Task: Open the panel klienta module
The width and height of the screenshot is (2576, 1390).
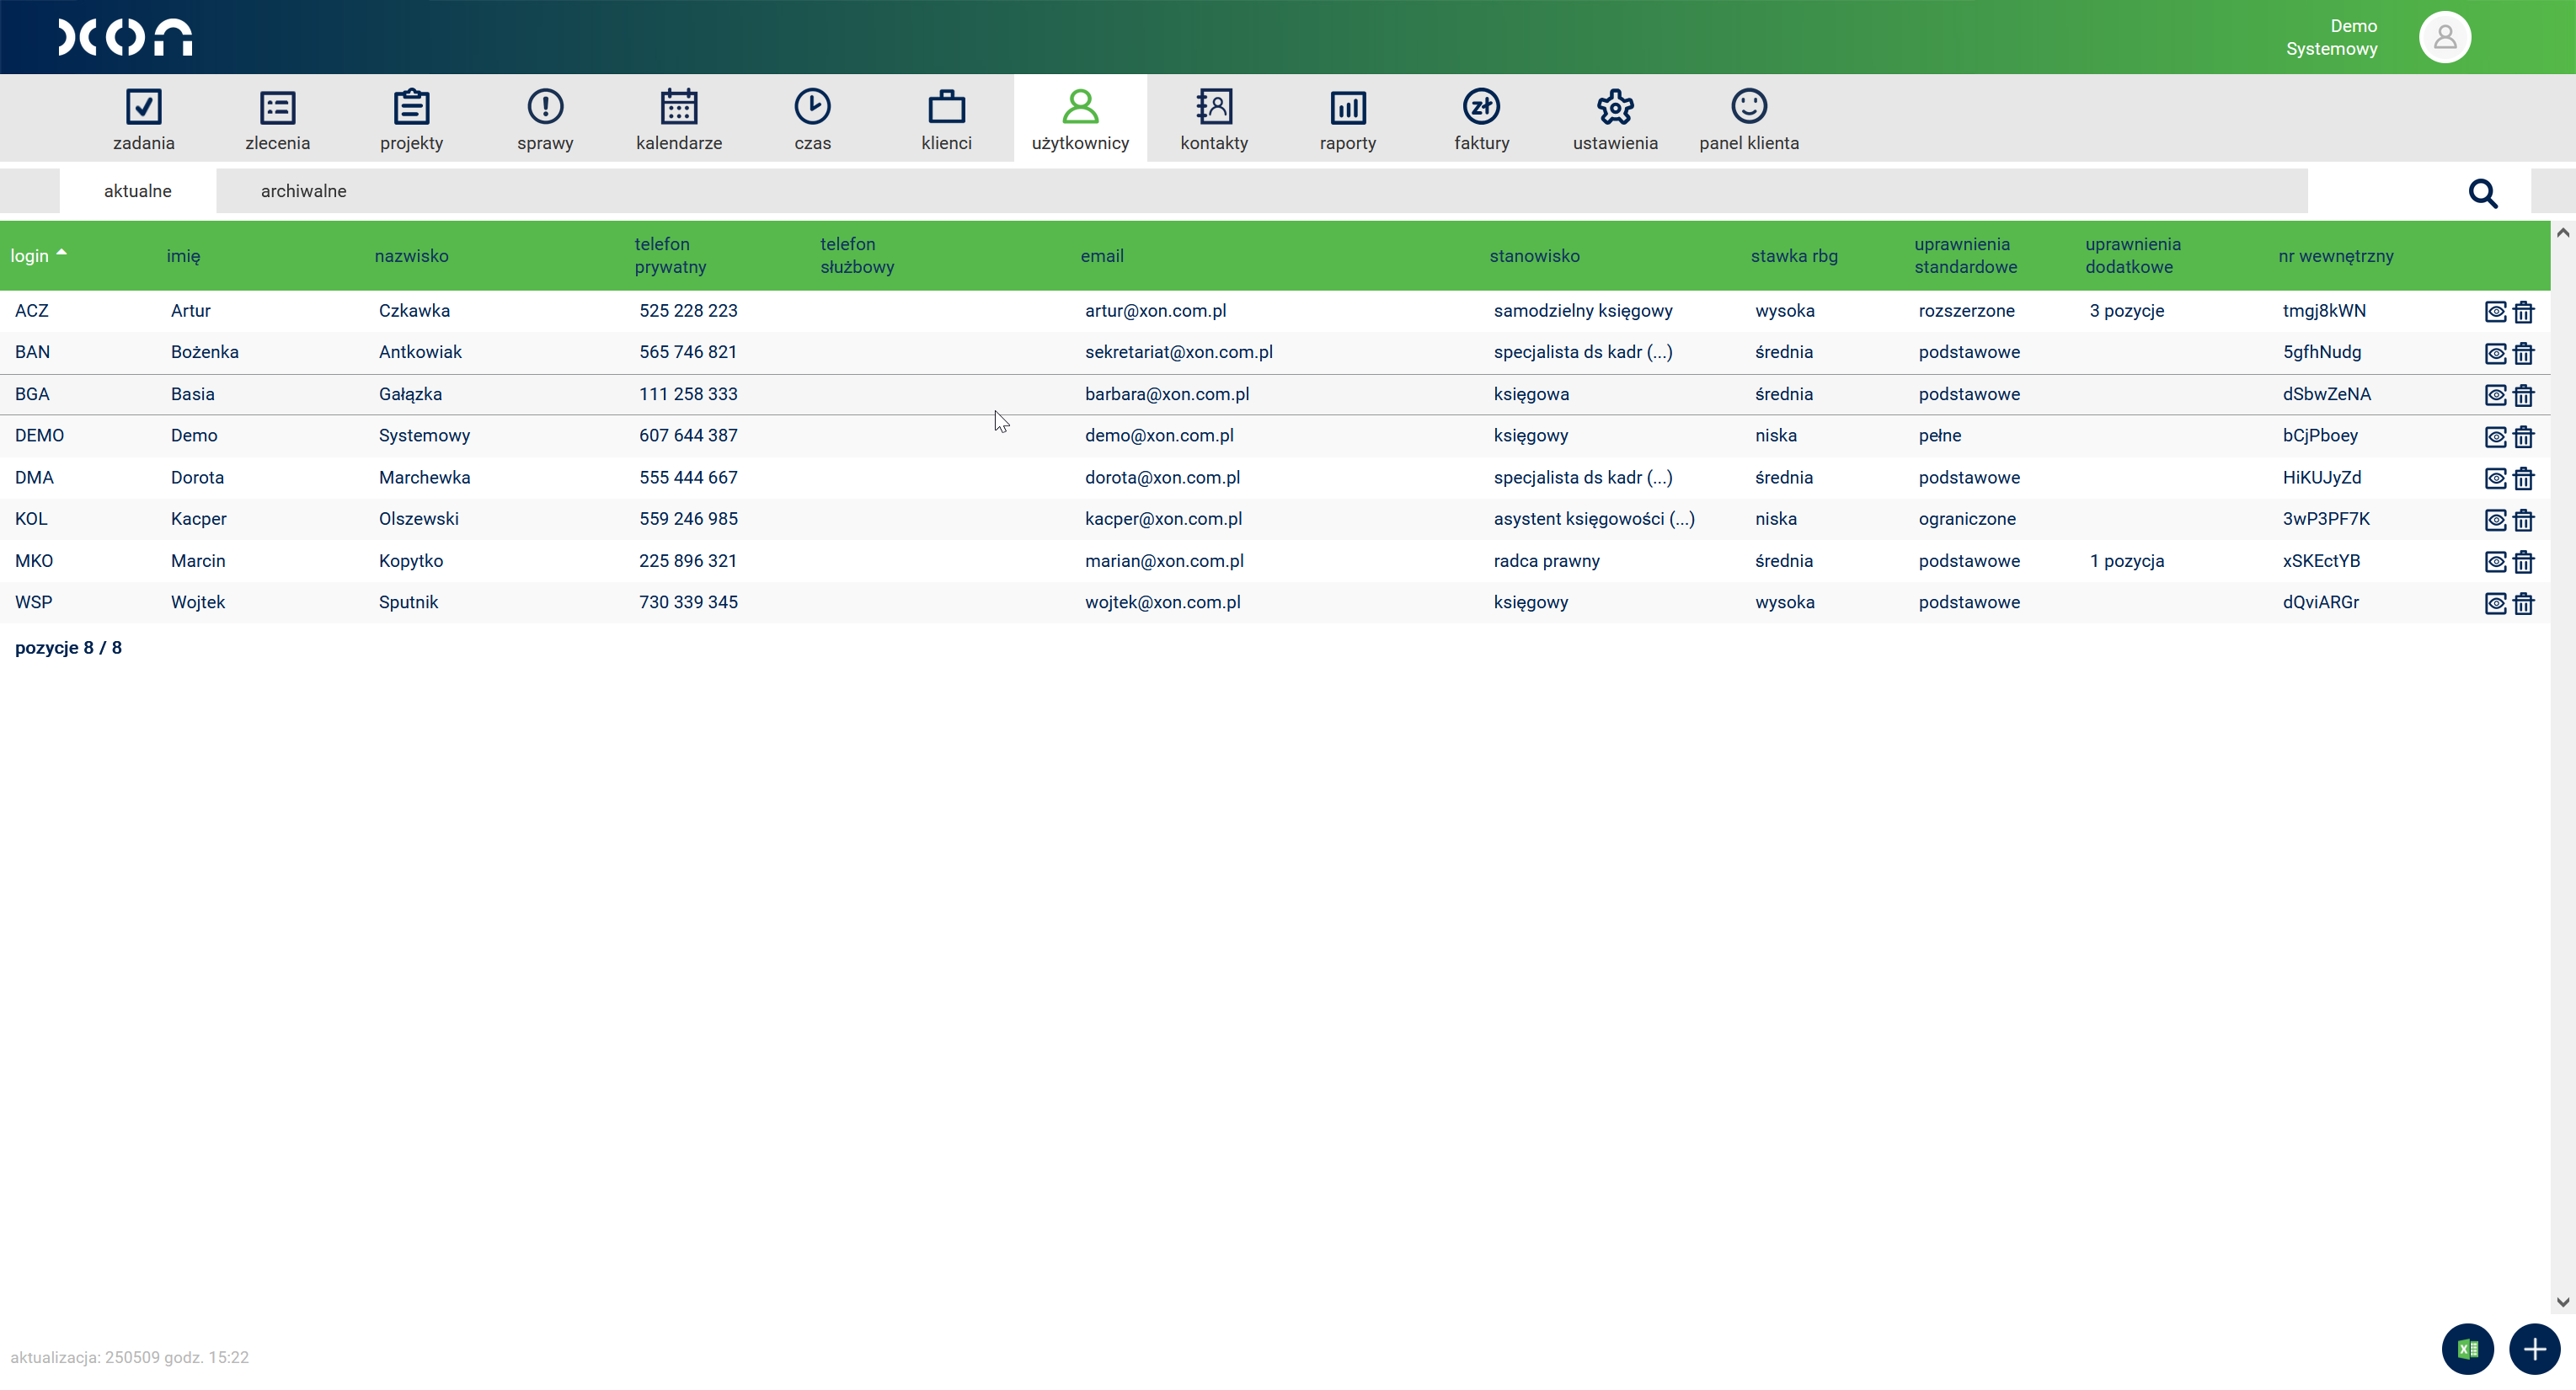Action: tap(1749, 120)
